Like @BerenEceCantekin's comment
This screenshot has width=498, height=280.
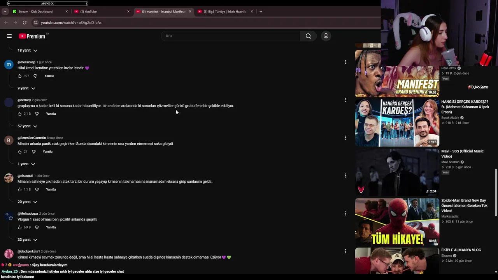(19, 152)
